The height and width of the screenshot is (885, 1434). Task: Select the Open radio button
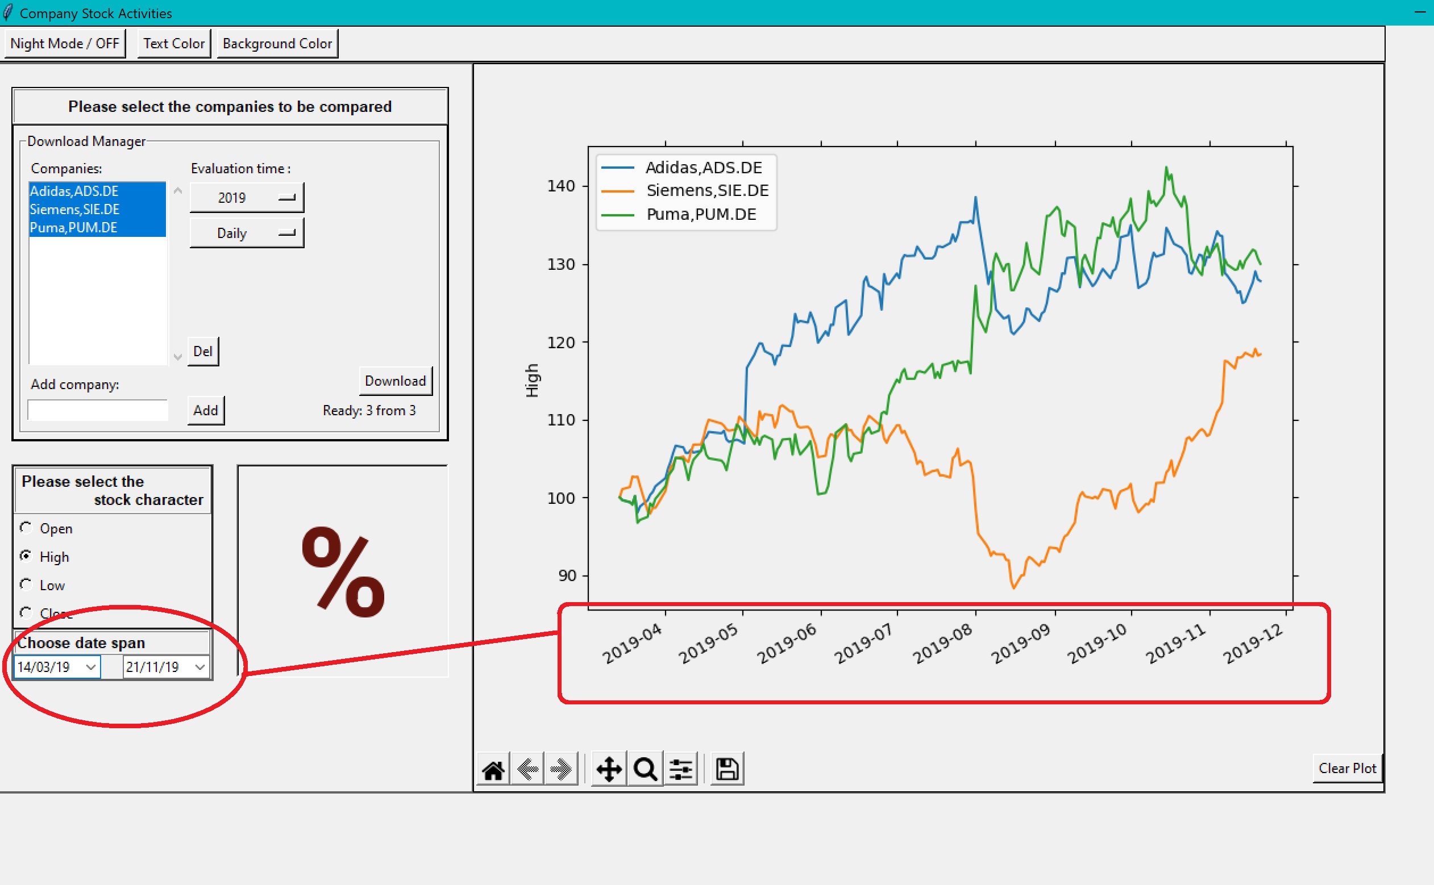coord(26,528)
